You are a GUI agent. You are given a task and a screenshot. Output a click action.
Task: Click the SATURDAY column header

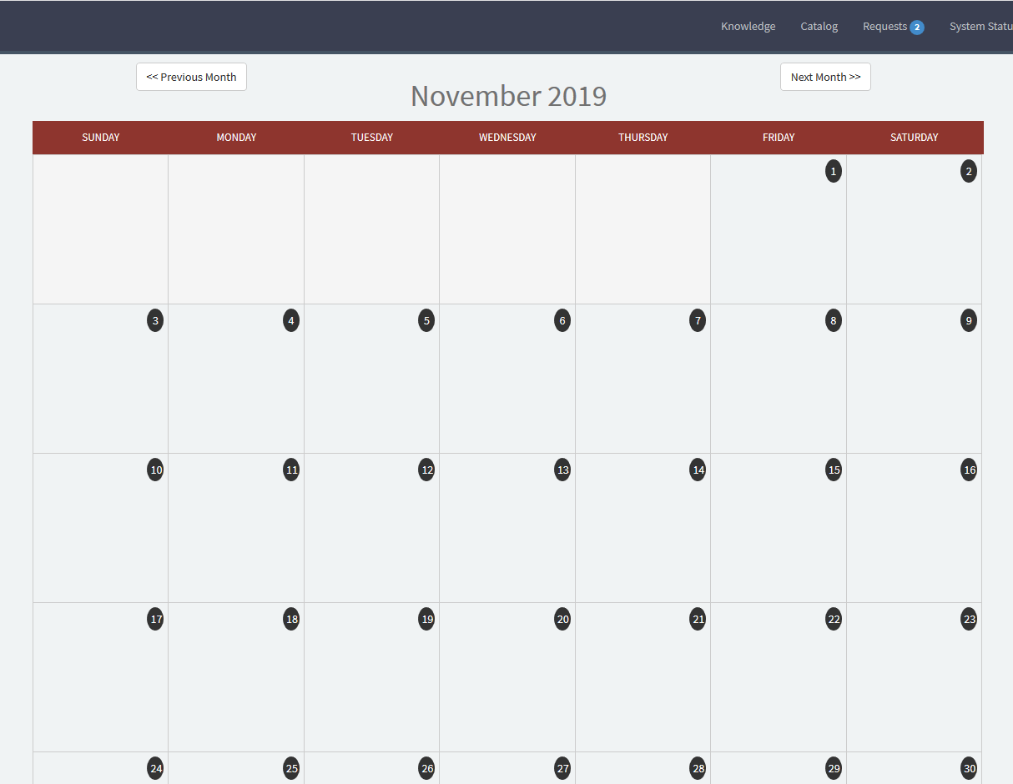click(914, 137)
